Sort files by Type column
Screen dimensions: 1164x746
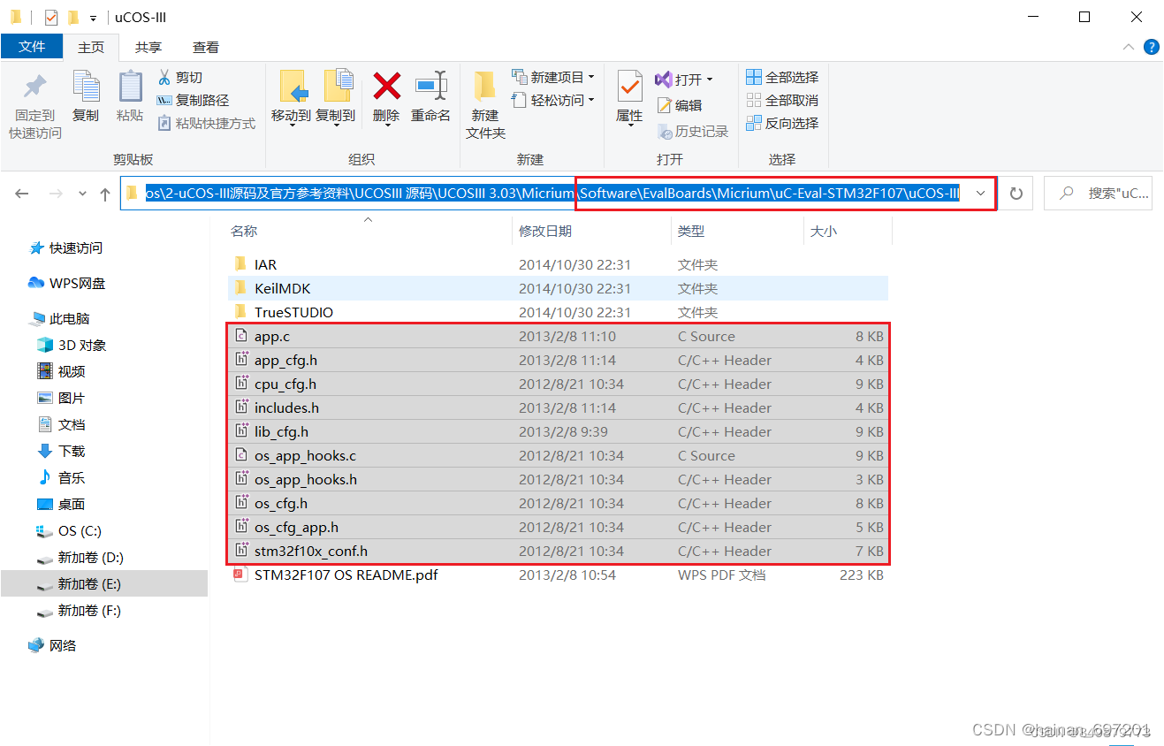pos(737,231)
